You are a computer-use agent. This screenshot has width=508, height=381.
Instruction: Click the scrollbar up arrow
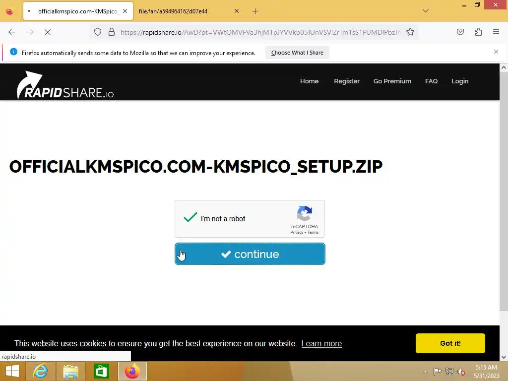(504, 67)
